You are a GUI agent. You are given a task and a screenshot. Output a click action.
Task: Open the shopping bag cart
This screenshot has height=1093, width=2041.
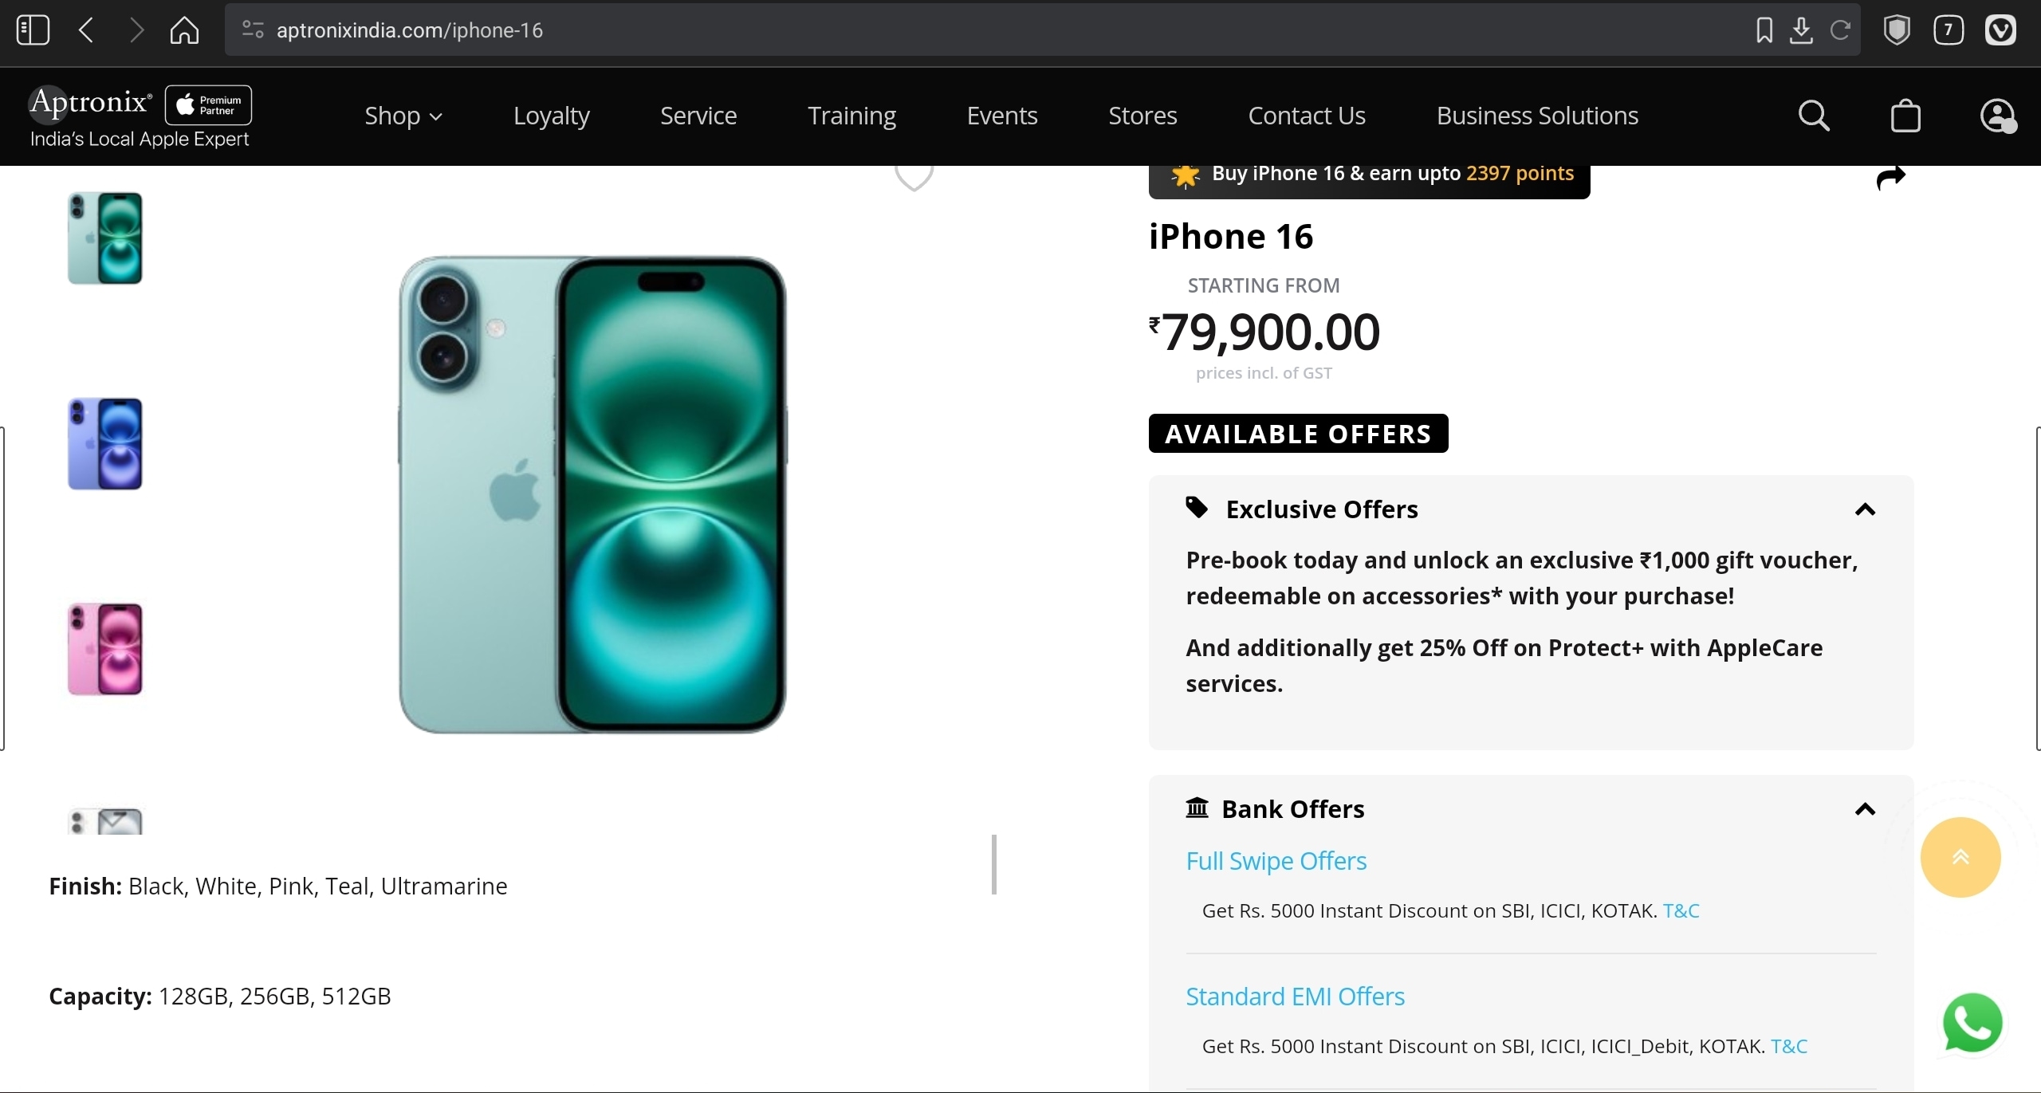1905,116
